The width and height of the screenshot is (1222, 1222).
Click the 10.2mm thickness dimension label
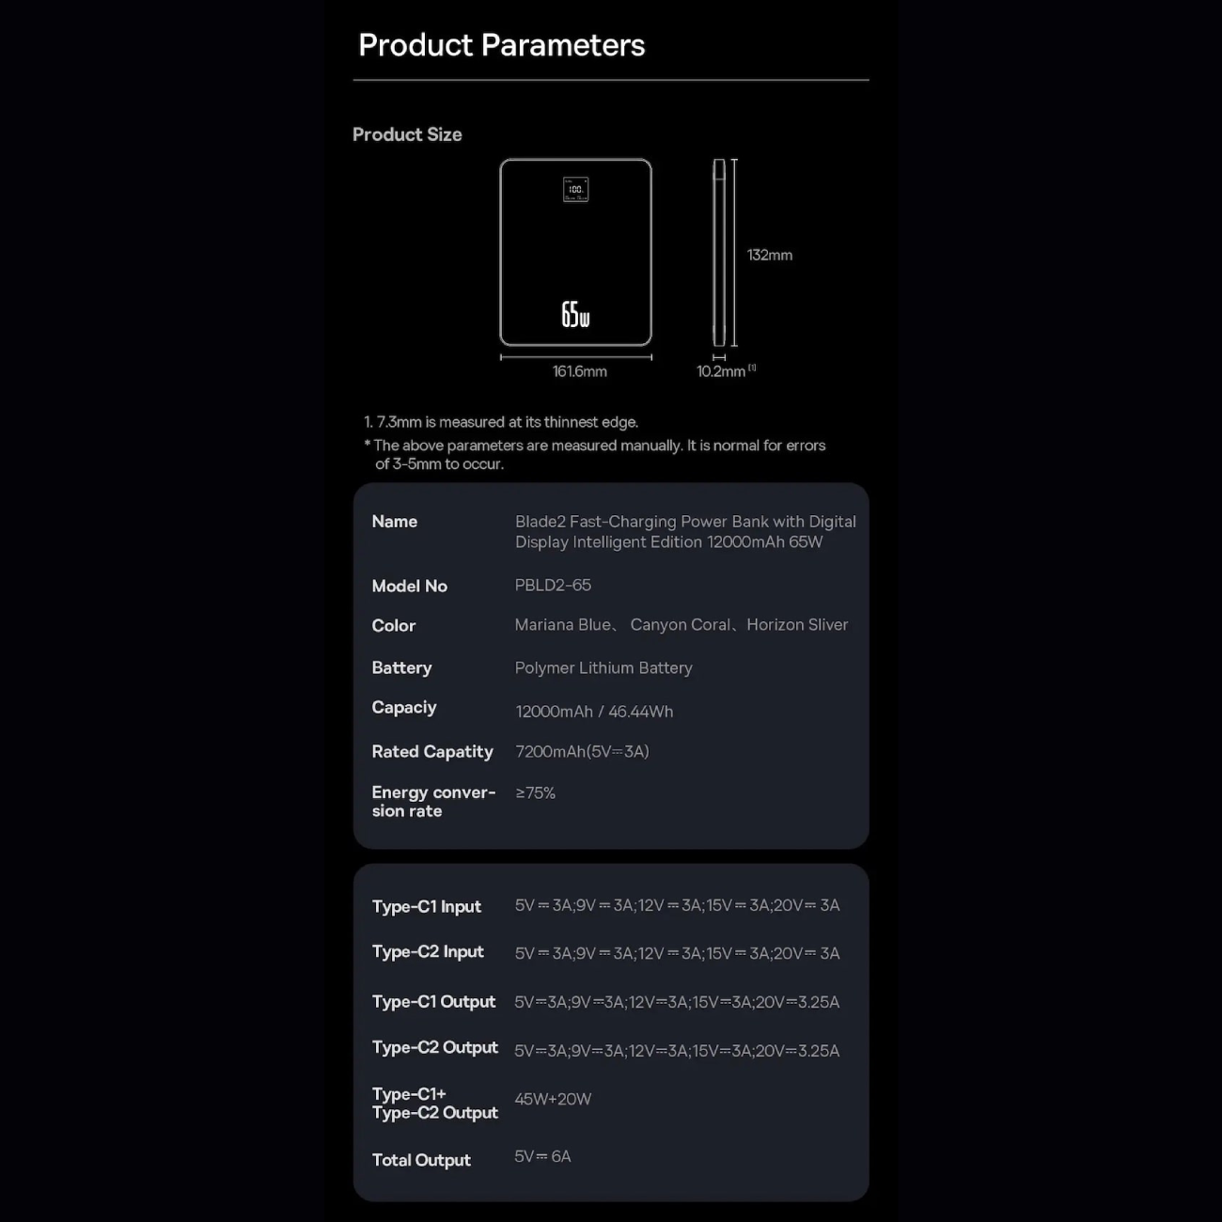click(721, 371)
